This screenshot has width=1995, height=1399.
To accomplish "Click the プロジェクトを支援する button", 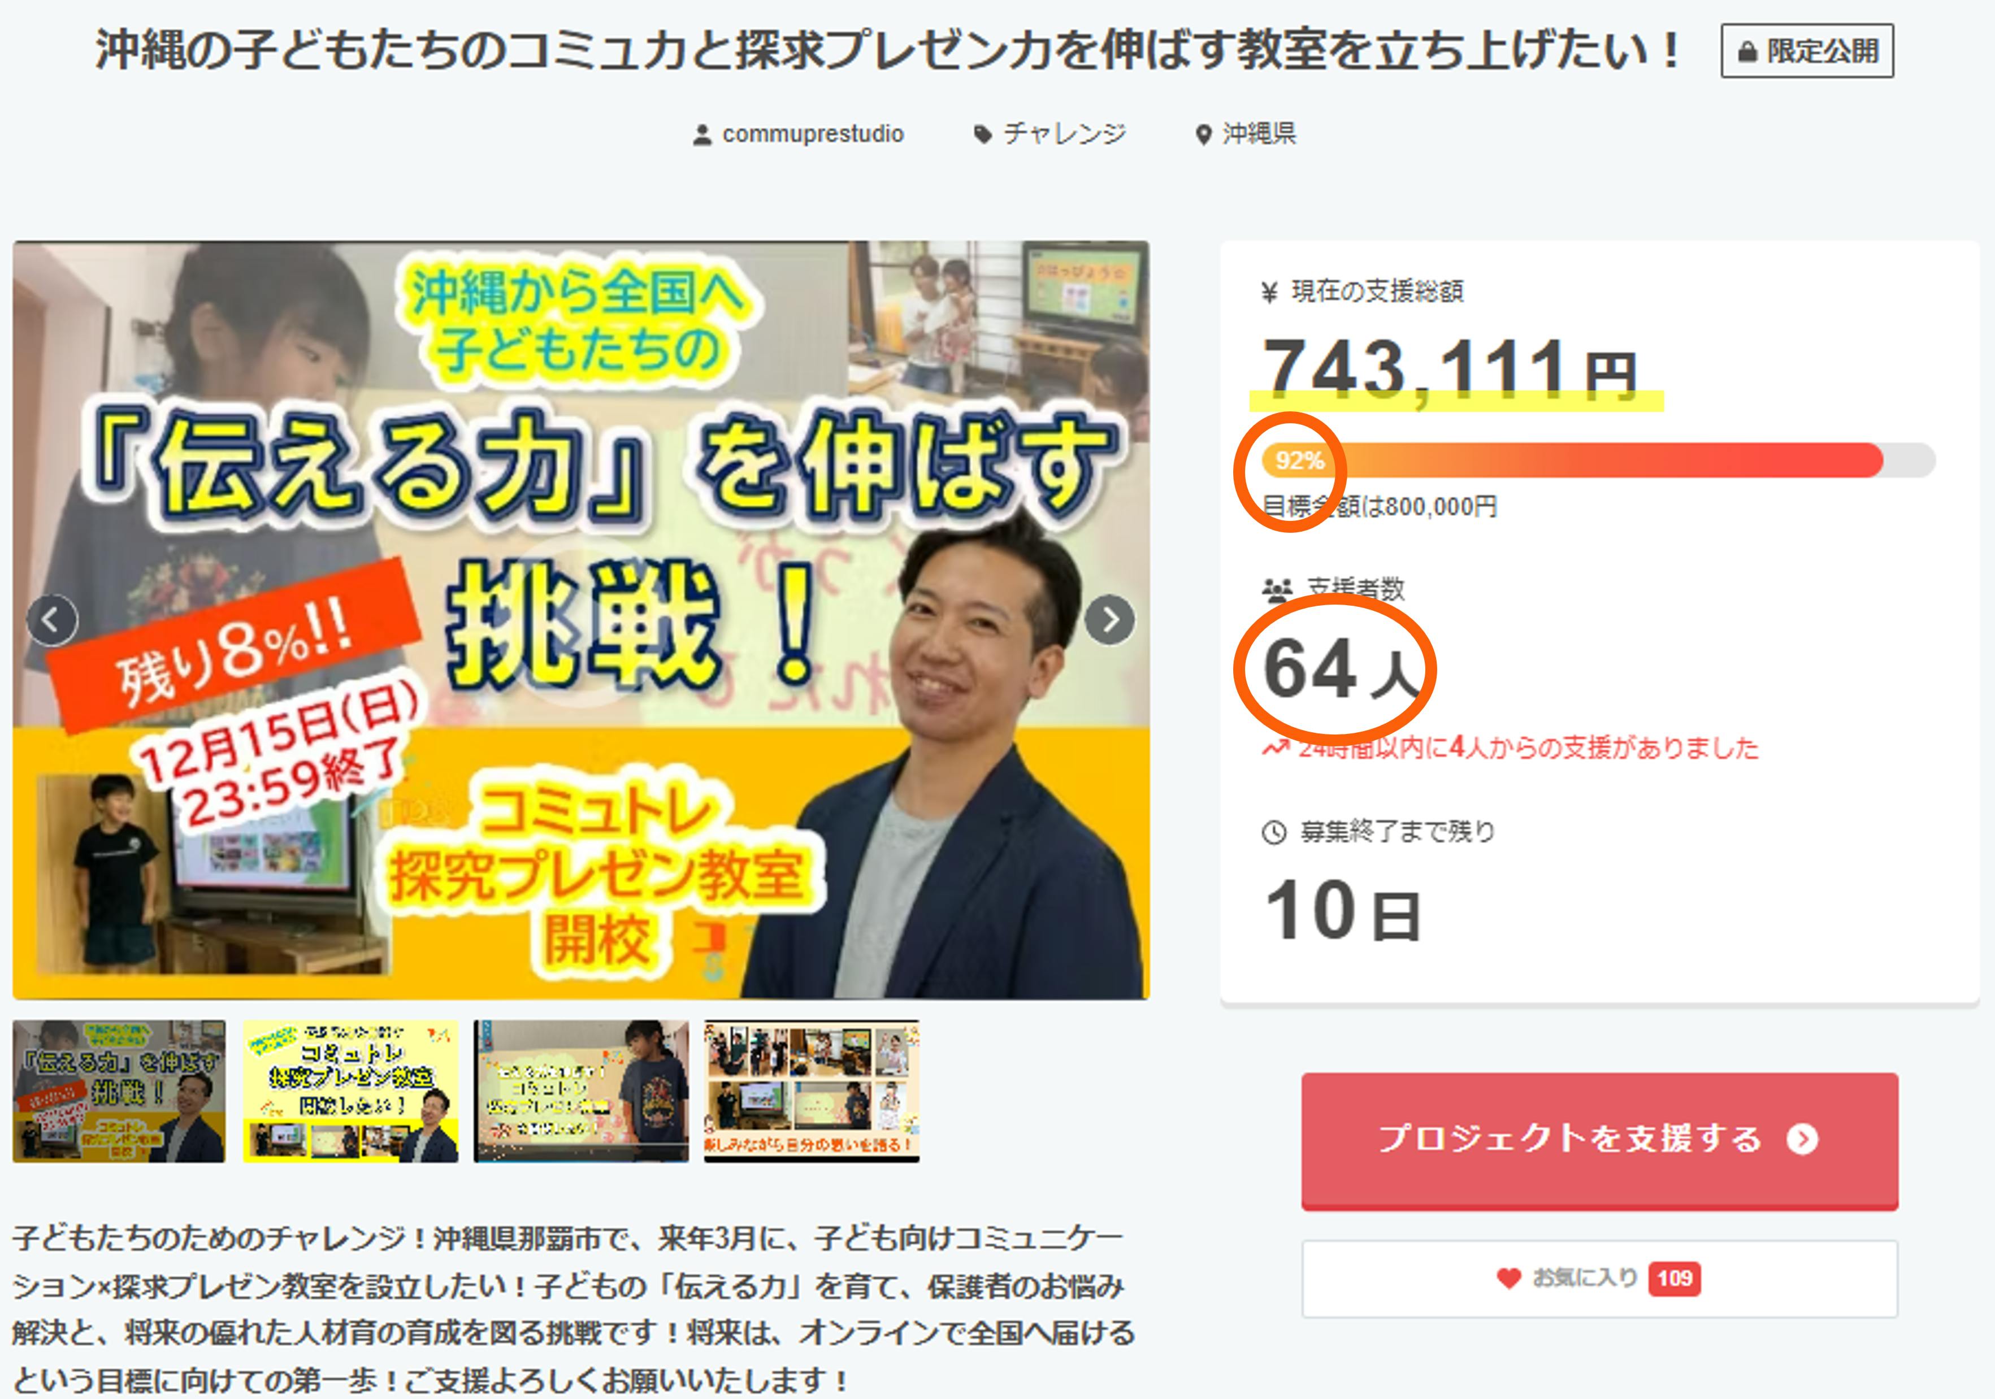I will coord(1599,1140).
